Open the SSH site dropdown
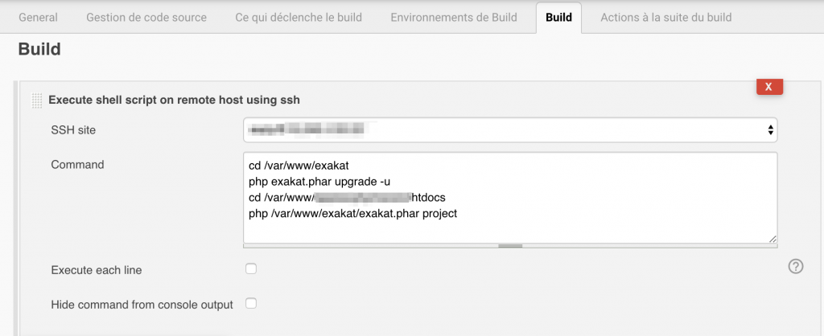 (510, 129)
